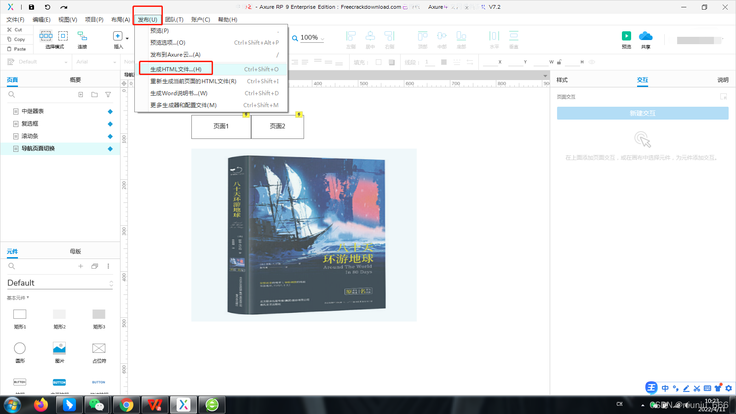This screenshot has width=736, height=414.
Task: Open the 编辑(E) menu
Action: click(x=41, y=19)
